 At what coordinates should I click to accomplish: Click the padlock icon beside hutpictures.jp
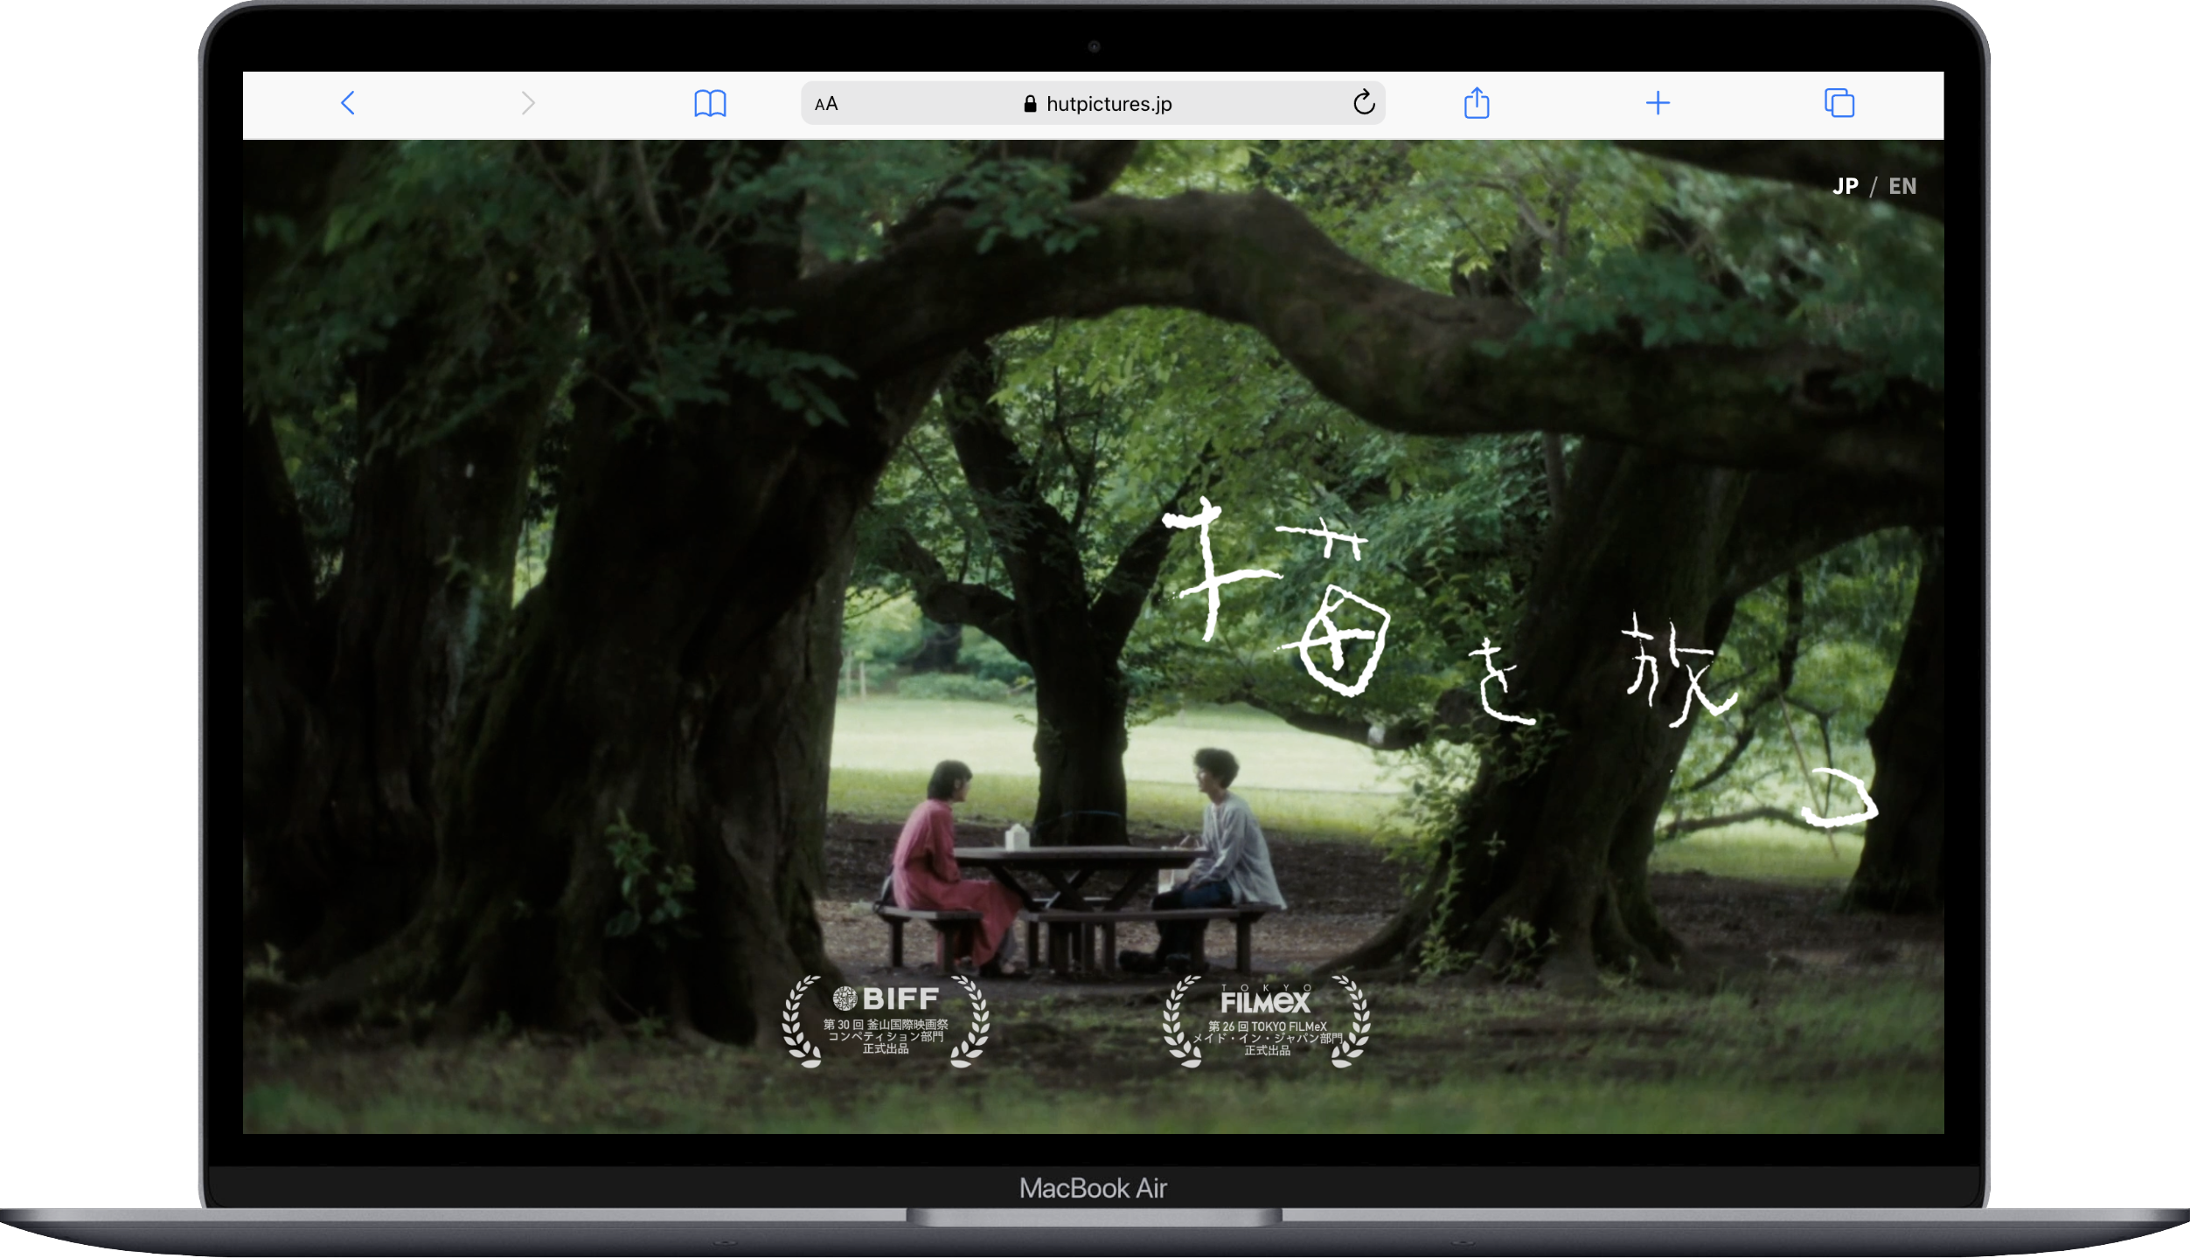[1031, 103]
